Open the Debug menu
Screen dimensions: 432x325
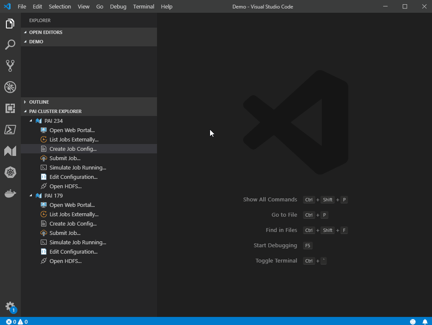coord(118,7)
